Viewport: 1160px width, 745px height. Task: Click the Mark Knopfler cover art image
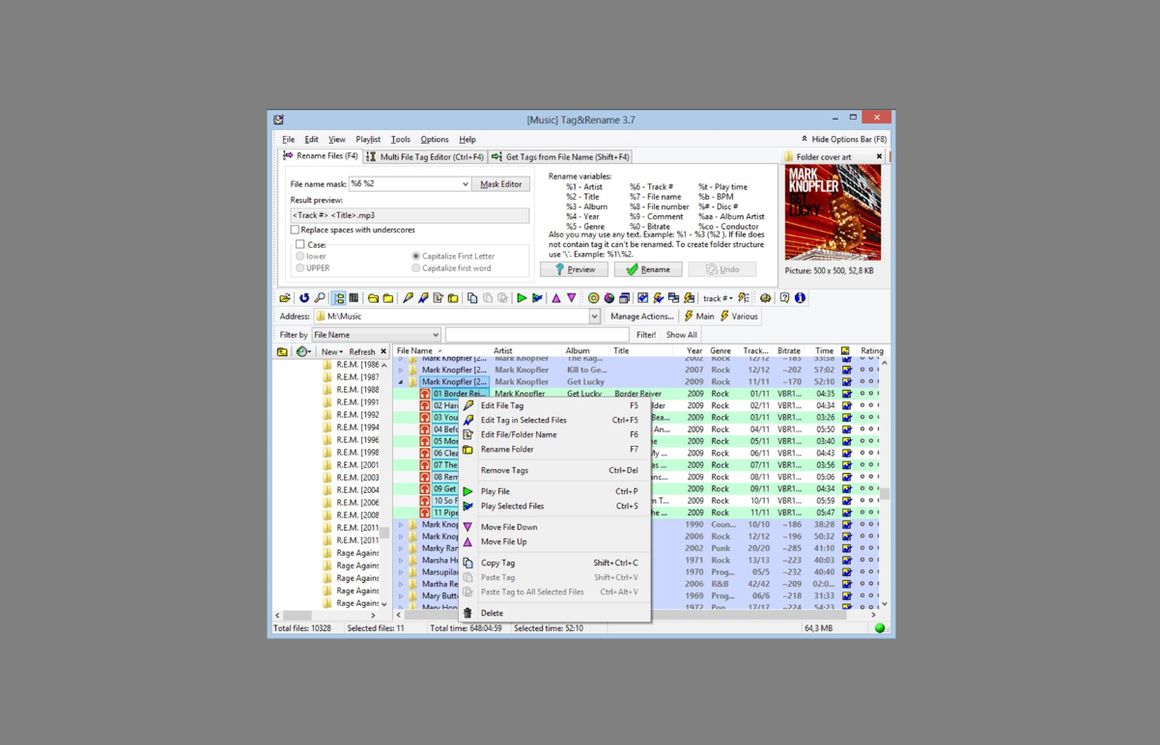[833, 212]
